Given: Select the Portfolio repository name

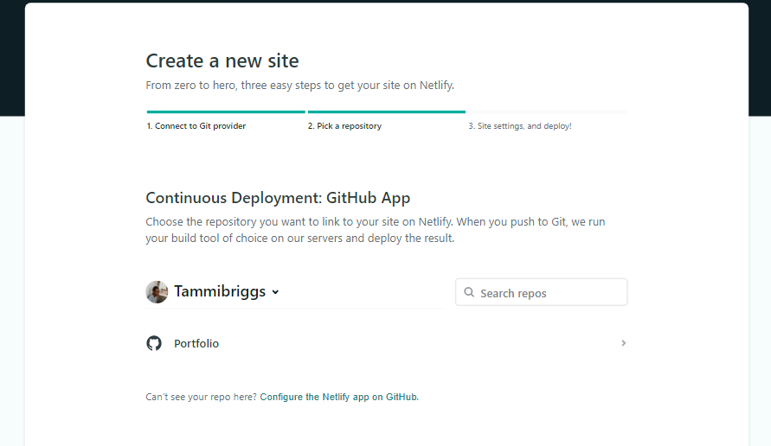Looking at the screenshot, I should point(196,343).
